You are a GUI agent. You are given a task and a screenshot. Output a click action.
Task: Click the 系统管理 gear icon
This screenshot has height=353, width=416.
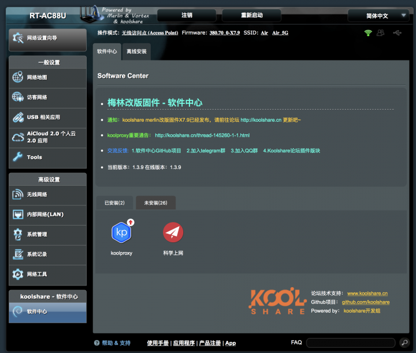[x=18, y=234]
